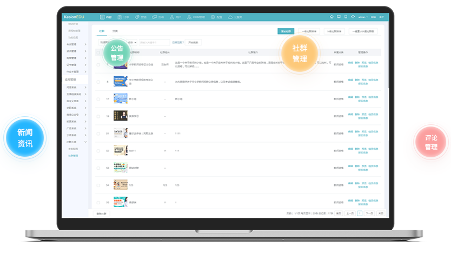The width and height of the screenshot is (451, 253).
Task: Select the checkbox for 英语学习 row
Action: (98, 116)
